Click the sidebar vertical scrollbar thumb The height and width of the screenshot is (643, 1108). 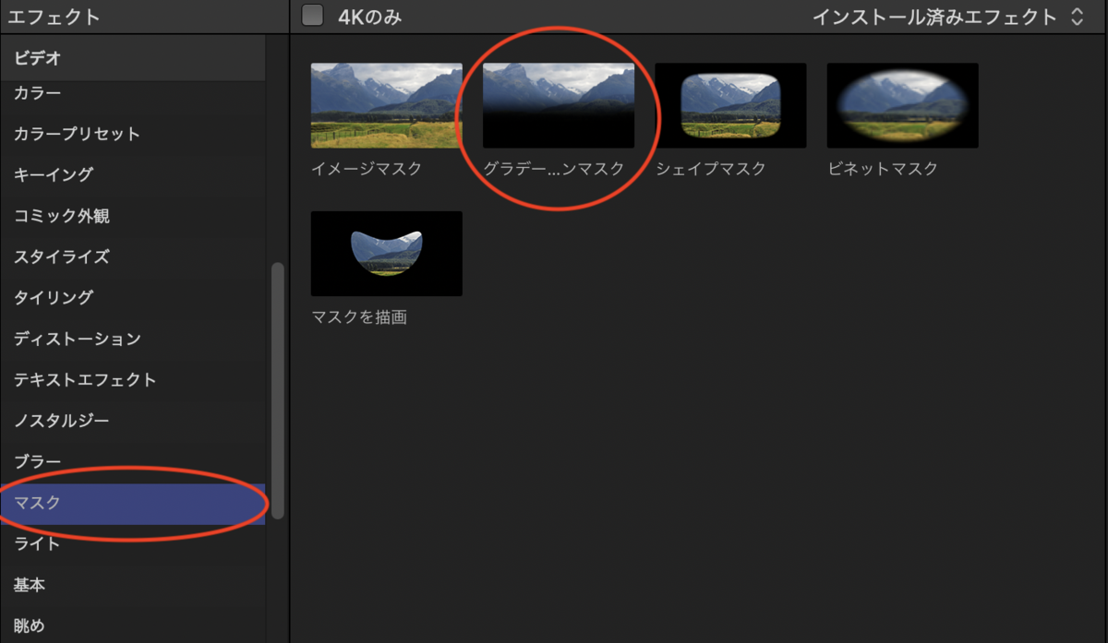(278, 390)
